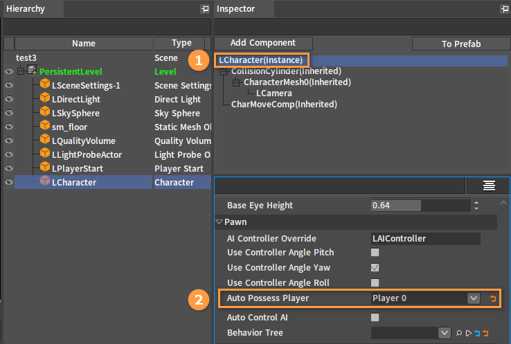Enable Auto Control AI checkbox
This screenshot has width=511, height=344.
pos(375,318)
